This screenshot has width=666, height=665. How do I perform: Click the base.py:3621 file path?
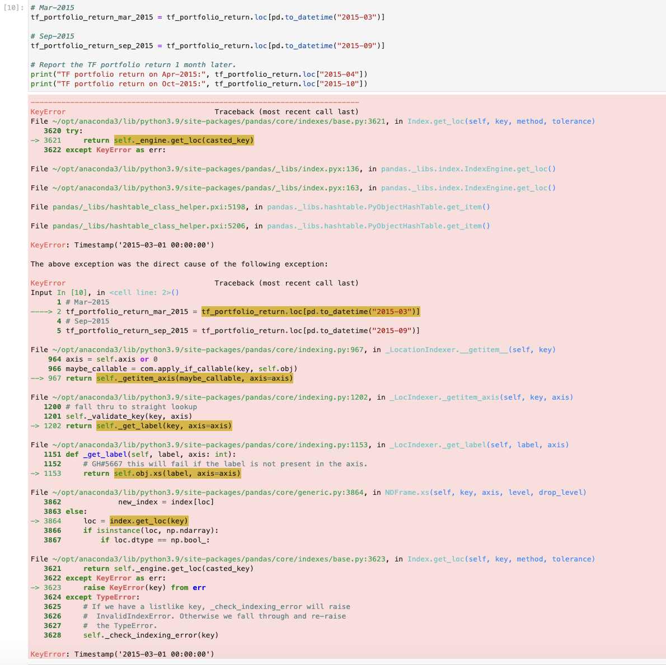219,121
